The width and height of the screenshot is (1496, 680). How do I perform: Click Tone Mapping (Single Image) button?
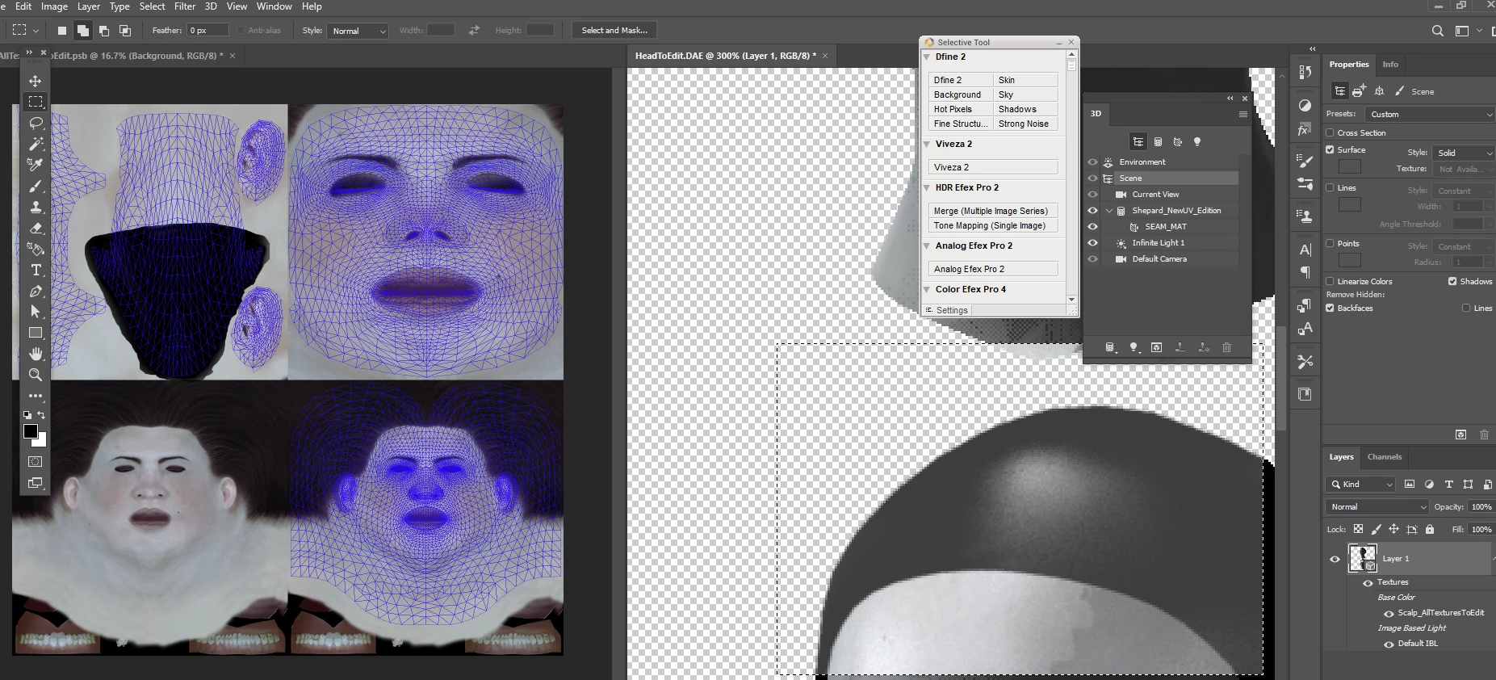(x=993, y=225)
